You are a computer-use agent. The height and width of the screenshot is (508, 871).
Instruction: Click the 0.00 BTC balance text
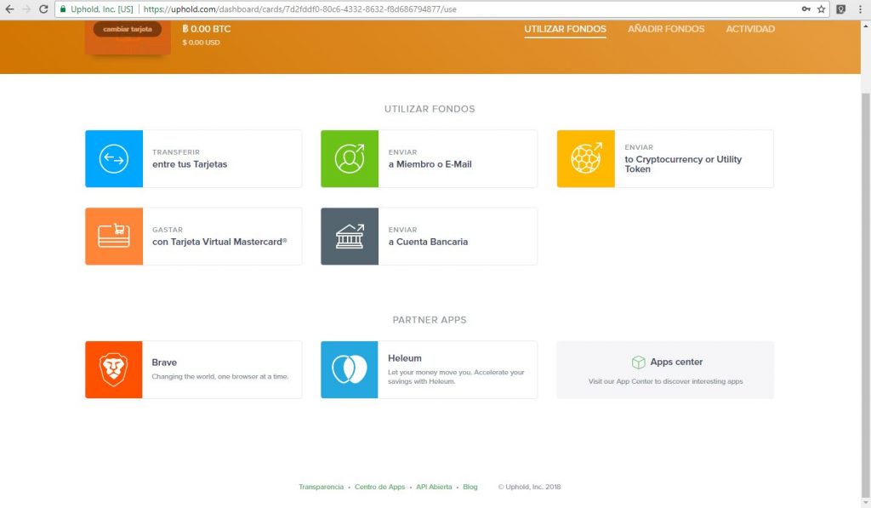207,29
